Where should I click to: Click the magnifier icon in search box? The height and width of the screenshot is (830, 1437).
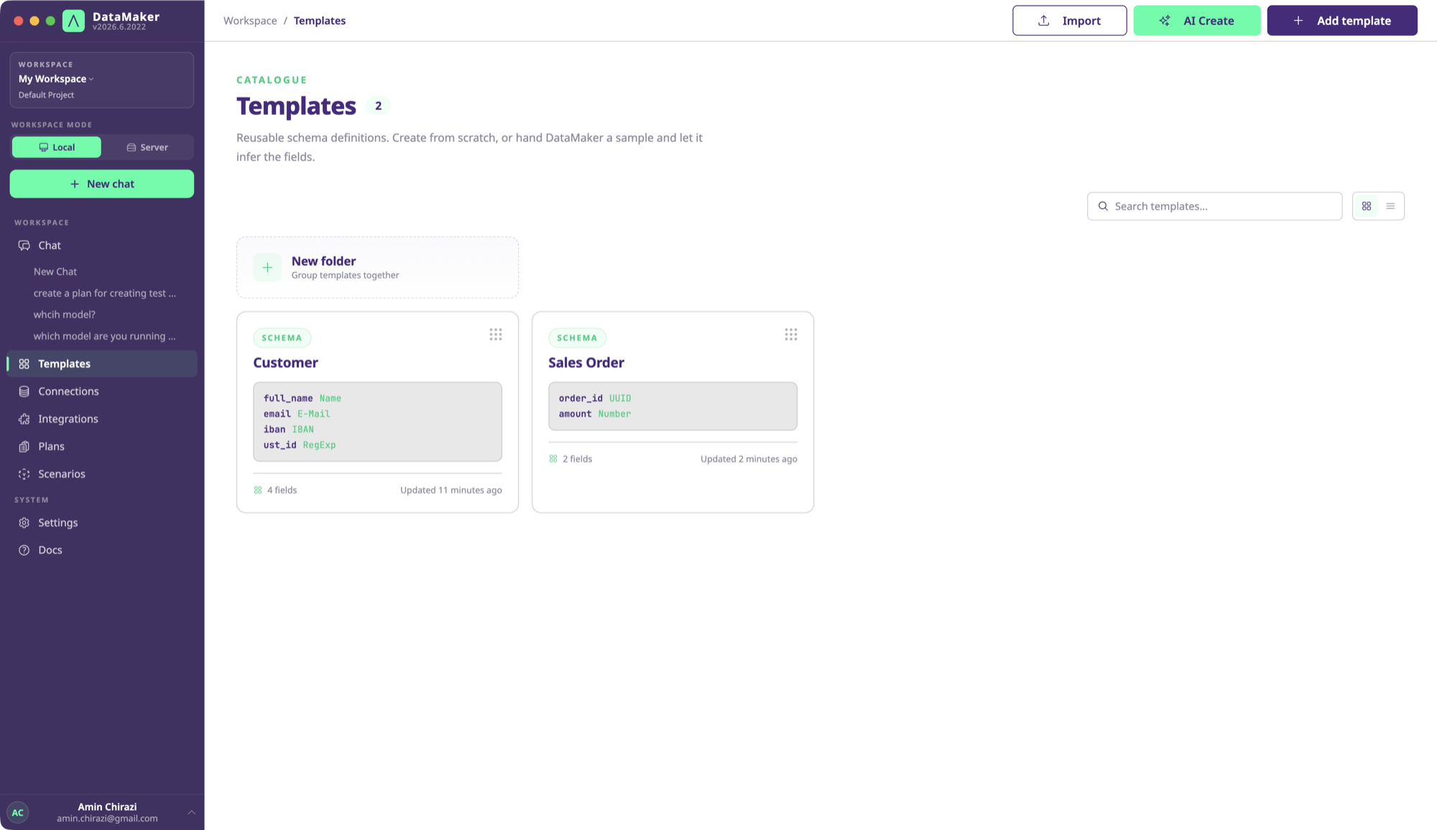[x=1103, y=206]
